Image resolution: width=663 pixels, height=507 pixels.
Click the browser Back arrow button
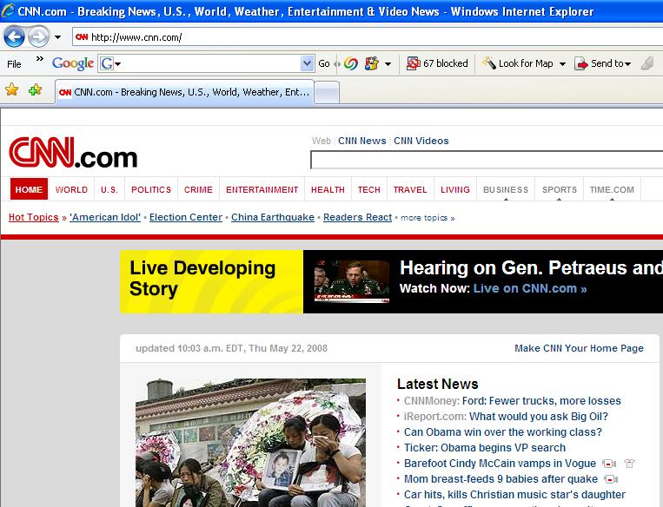click(15, 37)
